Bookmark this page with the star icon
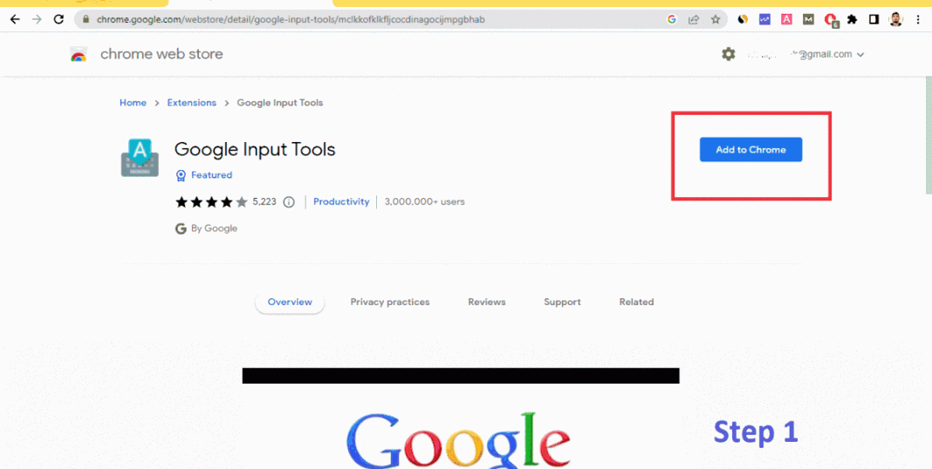 click(716, 19)
